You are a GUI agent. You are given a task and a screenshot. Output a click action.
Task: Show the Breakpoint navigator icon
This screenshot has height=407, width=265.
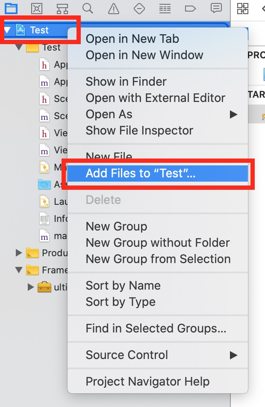click(x=190, y=8)
